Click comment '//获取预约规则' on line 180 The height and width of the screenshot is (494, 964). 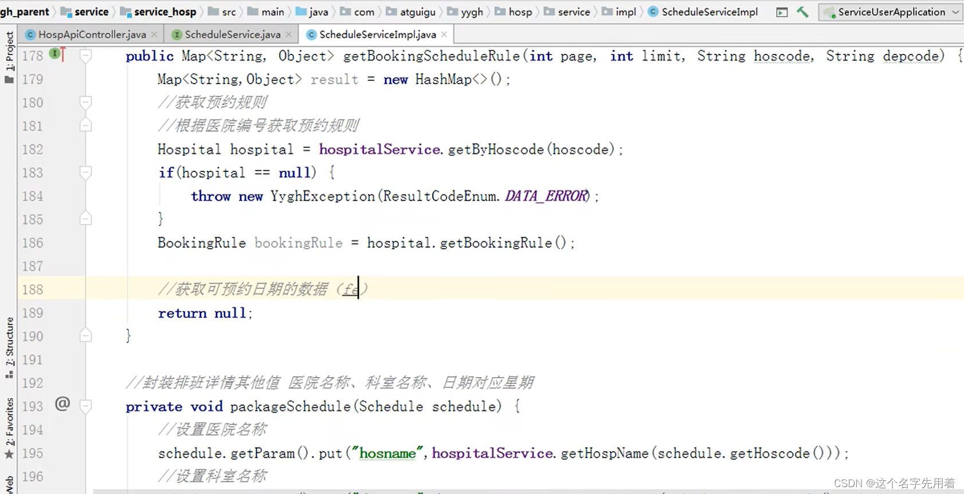pyautogui.click(x=213, y=103)
